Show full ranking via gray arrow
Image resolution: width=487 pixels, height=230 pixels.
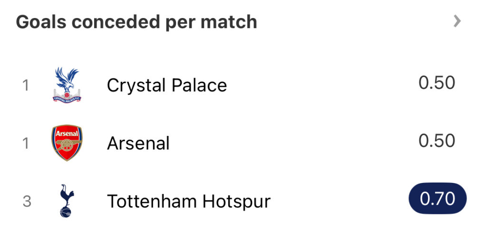[x=457, y=21]
